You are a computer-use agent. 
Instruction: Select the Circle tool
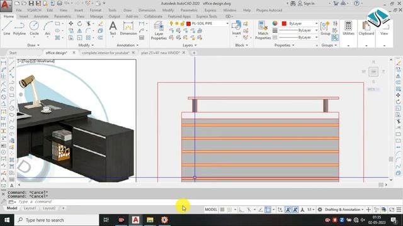tap(34, 28)
